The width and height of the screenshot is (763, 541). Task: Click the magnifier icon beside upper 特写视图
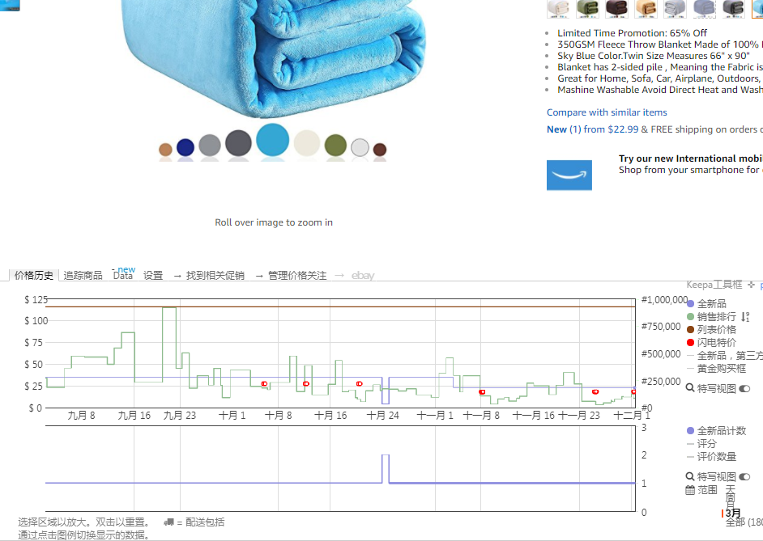[690, 388]
